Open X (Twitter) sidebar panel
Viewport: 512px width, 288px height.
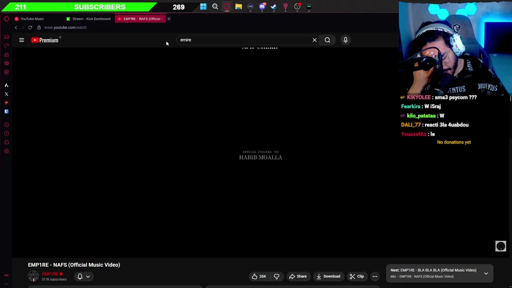pyautogui.click(x=6, y=94)
